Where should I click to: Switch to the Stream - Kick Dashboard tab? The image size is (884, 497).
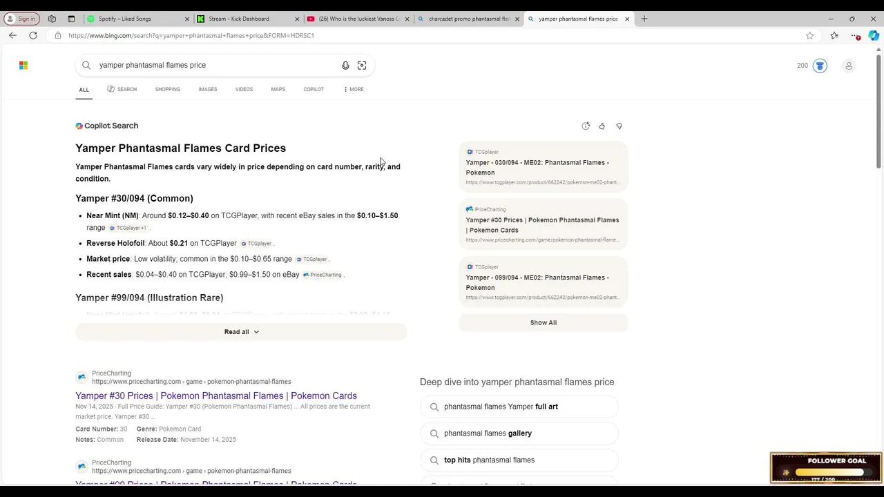248,19
